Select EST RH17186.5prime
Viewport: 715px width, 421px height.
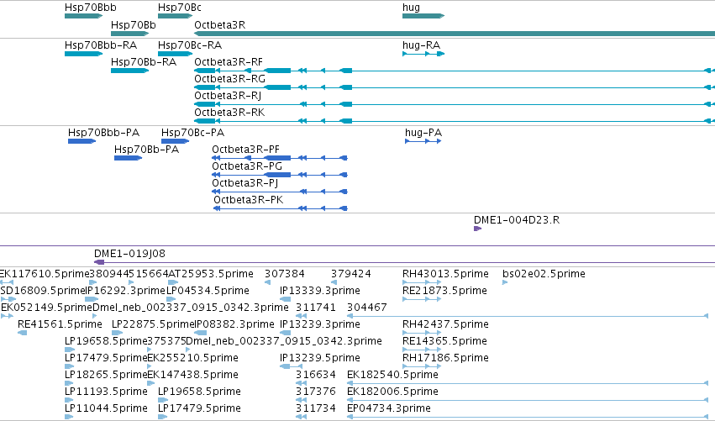click(x=445, y=358)
